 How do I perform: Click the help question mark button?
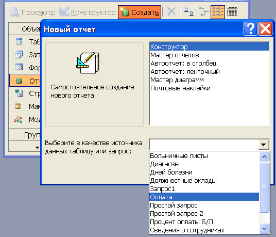(250, 29)
